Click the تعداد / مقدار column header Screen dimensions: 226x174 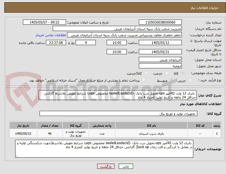pyautogui.click(x=50, y=125)
